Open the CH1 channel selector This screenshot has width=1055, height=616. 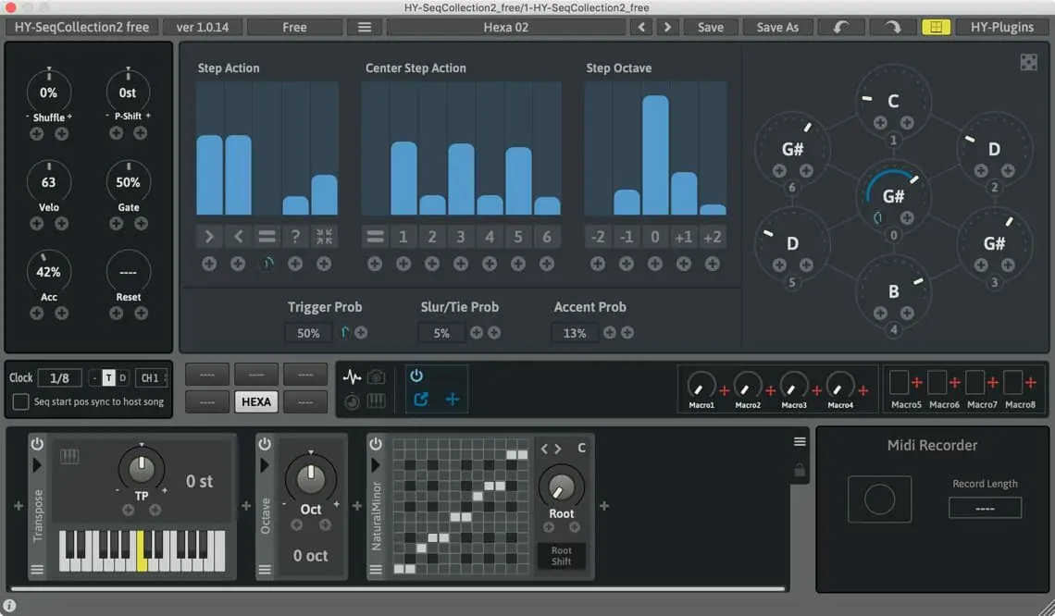click(x=151, y=377)
